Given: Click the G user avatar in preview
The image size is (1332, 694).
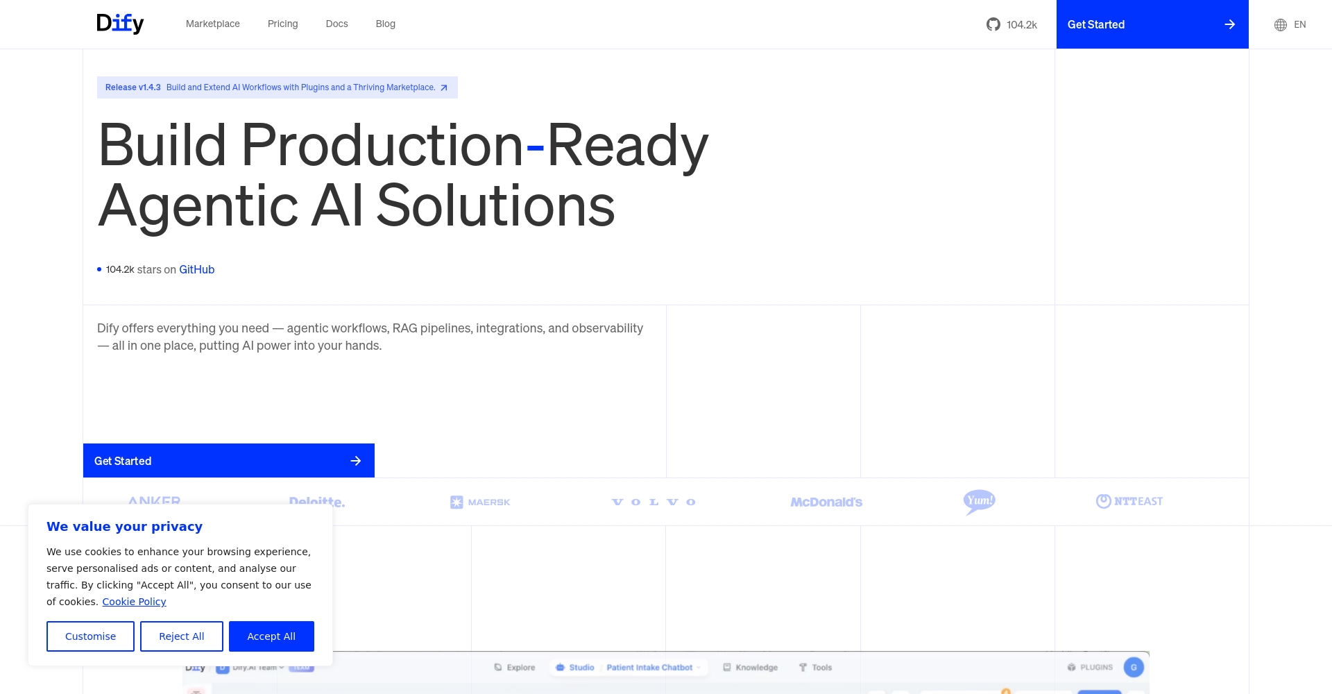Looking at the screenshot, I should (1134, 668).
